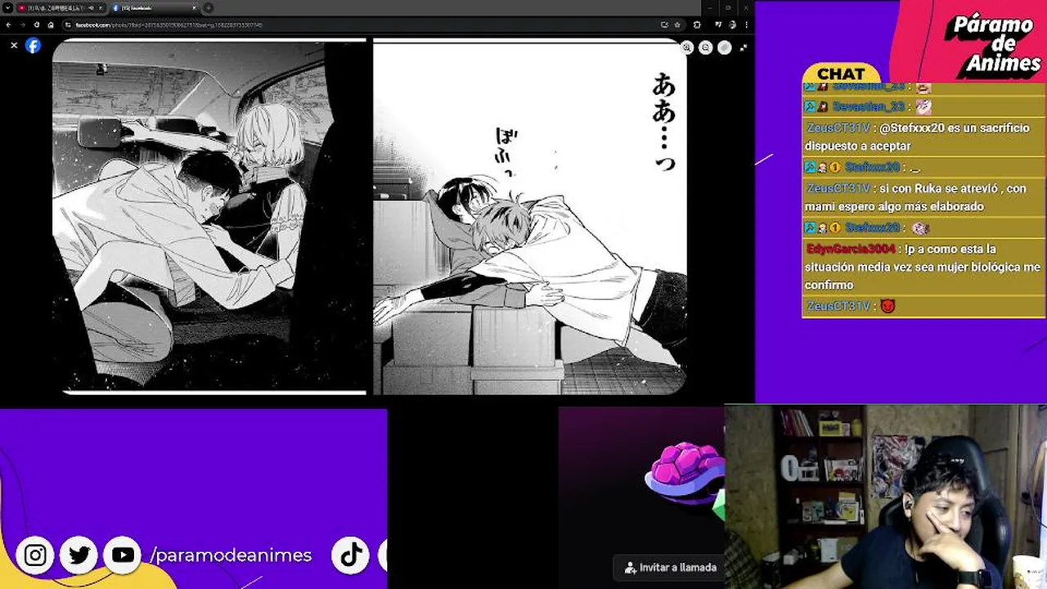Enter fullscreen photo view
The width and height of the screenshot is (1047, 589).
point(743,47)
